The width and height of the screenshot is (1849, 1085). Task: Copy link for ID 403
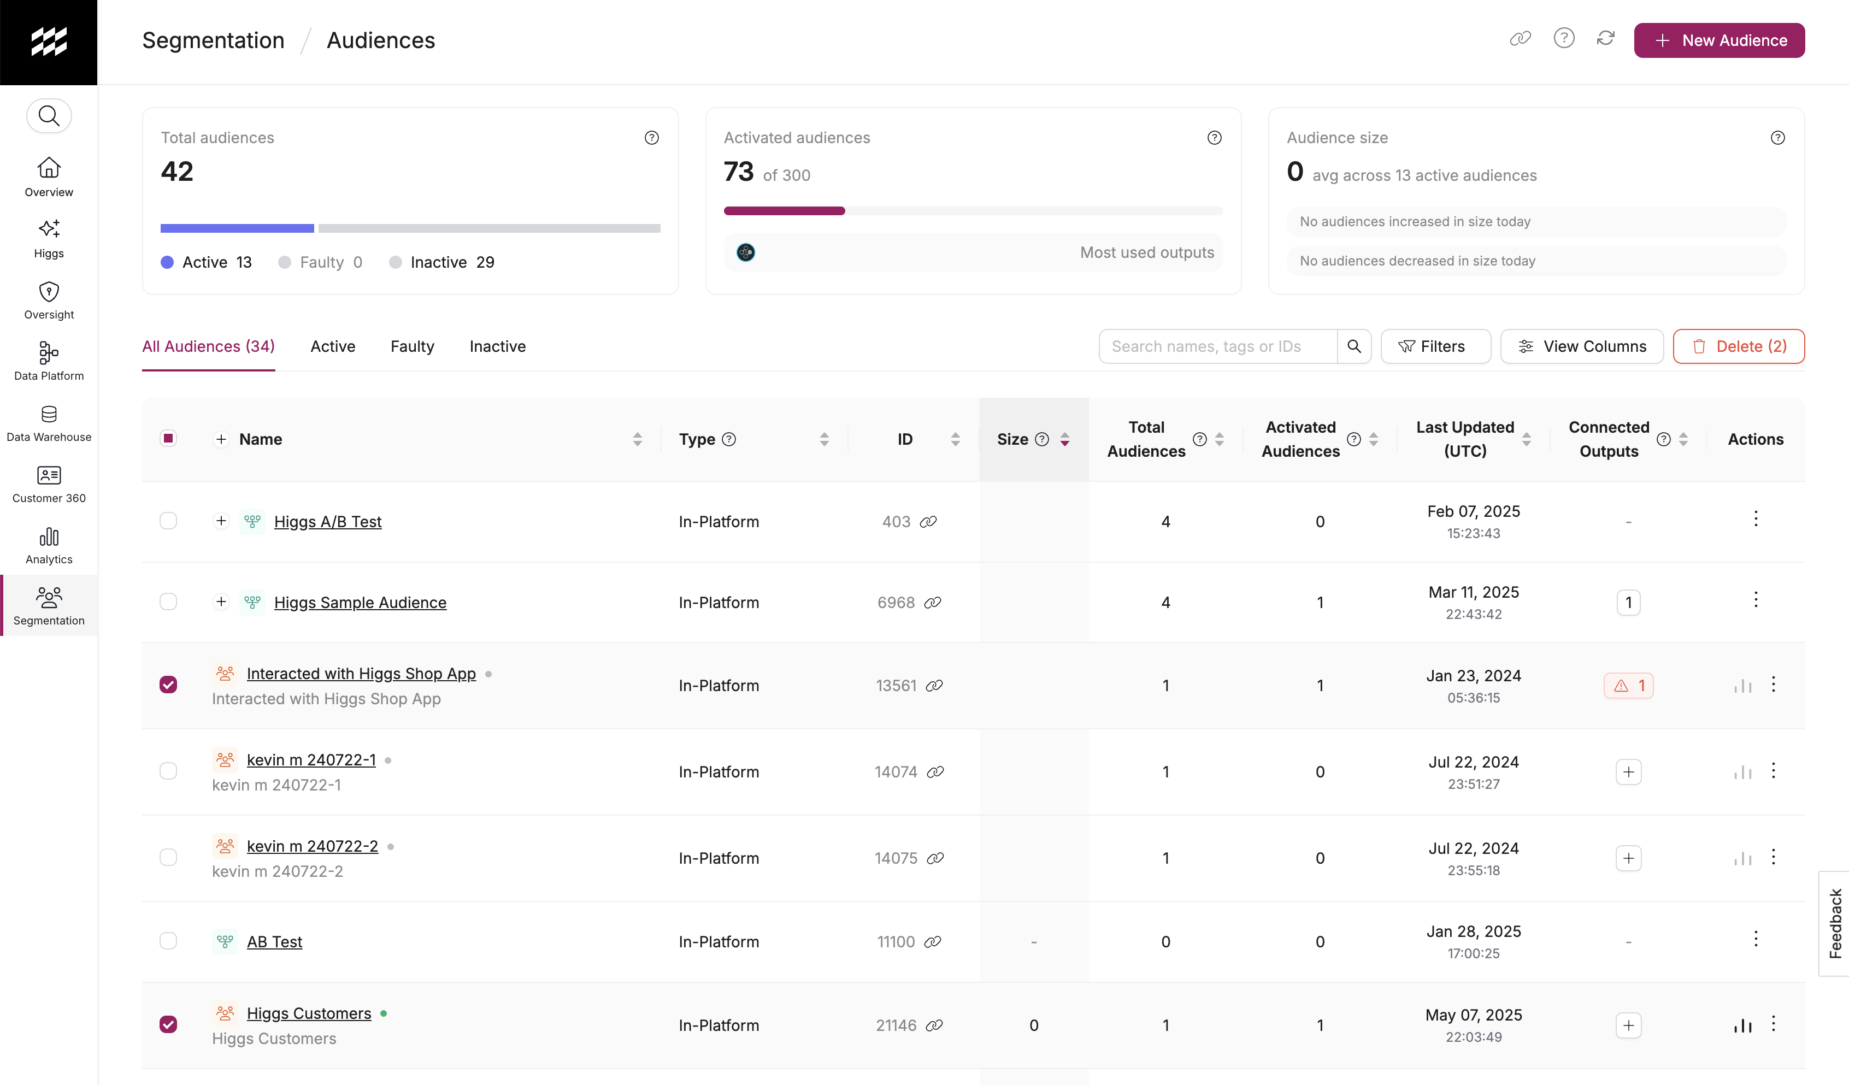[x=928, y=522]
